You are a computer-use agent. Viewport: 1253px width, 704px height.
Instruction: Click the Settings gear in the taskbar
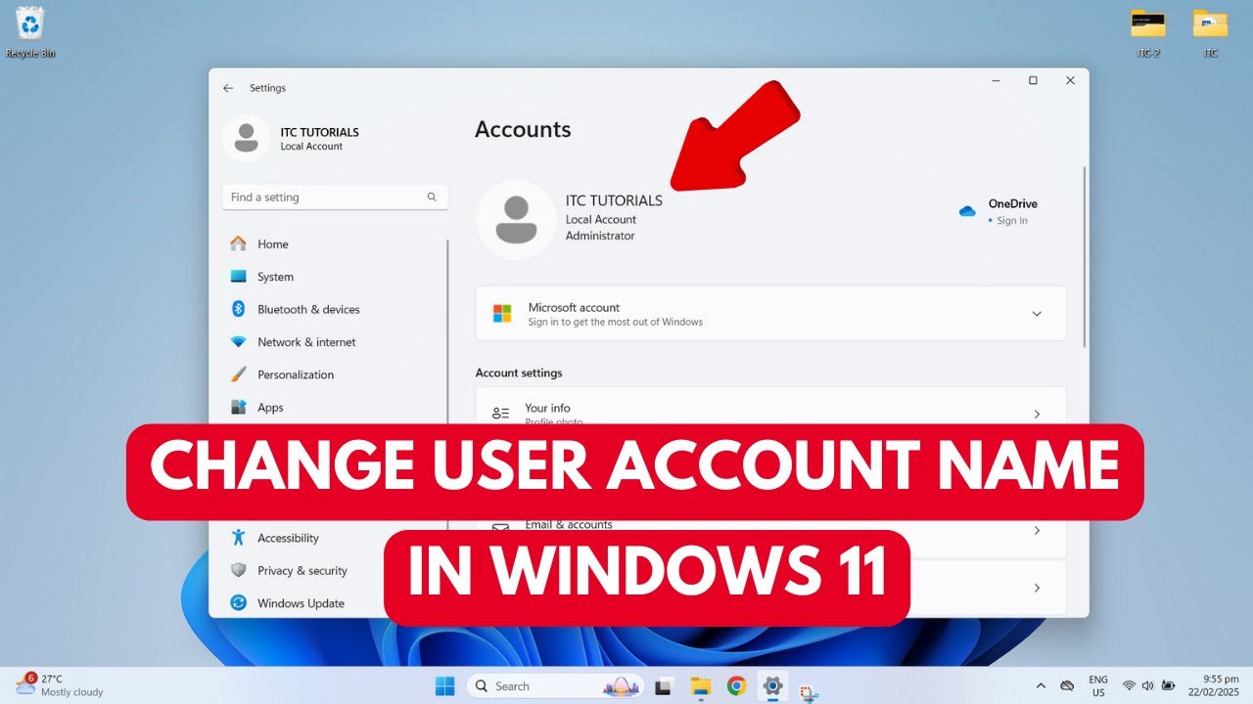click(x=772, y=686)
